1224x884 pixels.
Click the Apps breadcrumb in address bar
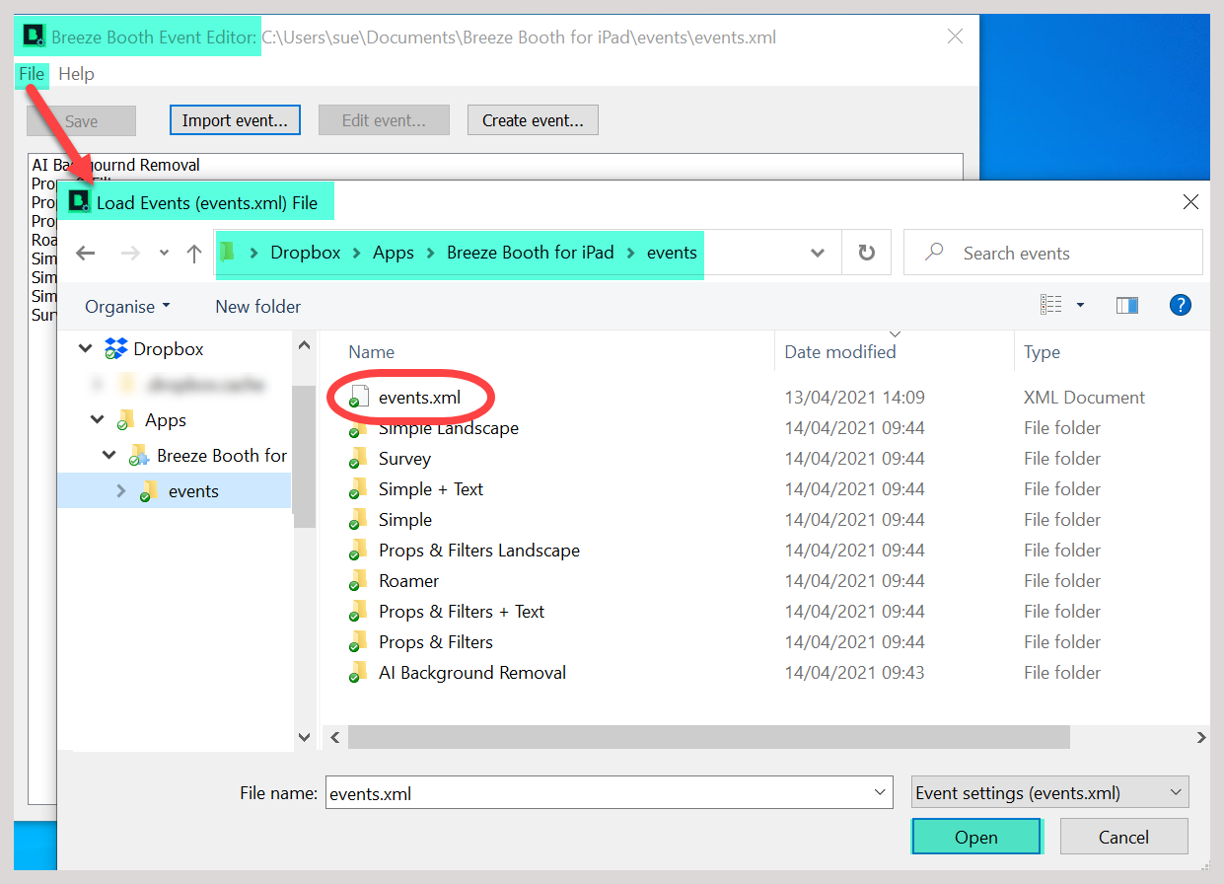click(394, 253)
